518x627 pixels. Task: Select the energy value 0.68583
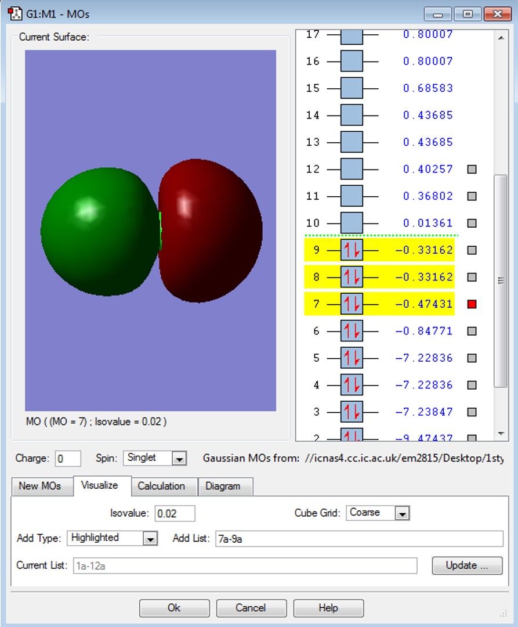428,88
